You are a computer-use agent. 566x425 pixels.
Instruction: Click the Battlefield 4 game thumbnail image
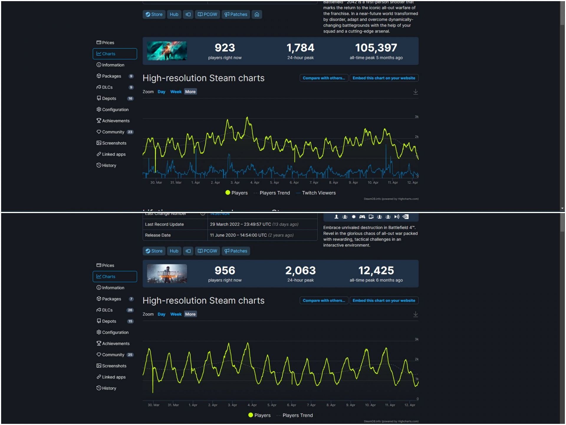pos(167,273)
